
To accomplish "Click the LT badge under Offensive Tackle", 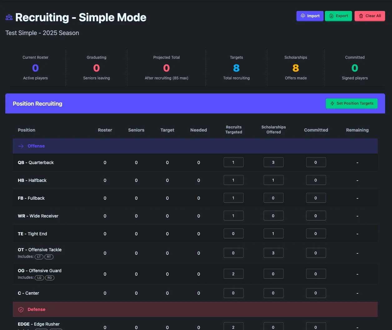I will tap(39, 257).
